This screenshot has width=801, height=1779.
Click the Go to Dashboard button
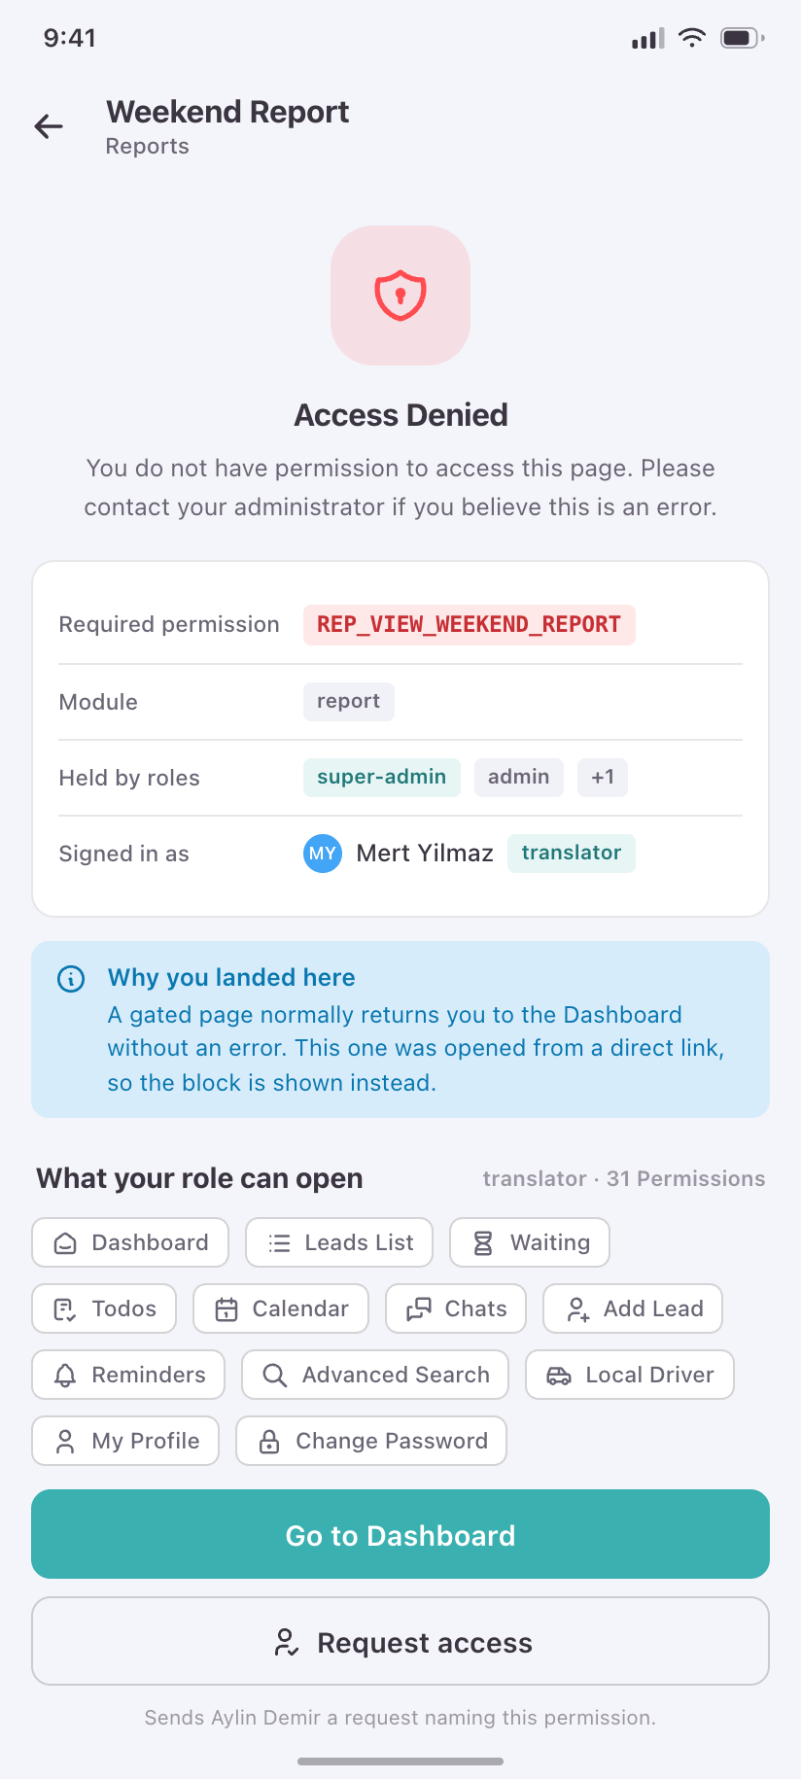tap(400, 1534)
